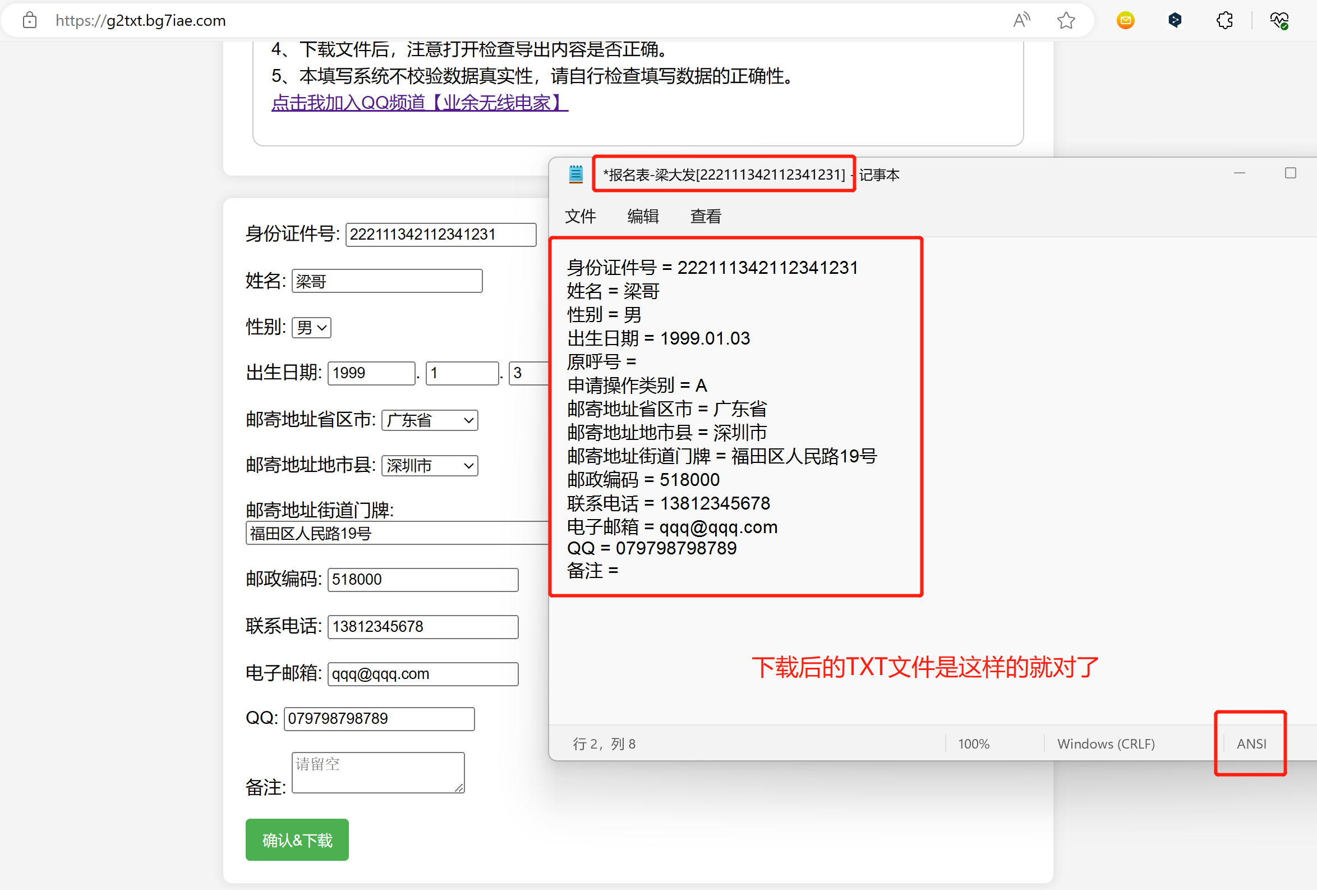Open the 编辑 menu in Notepad

pyautogui.click(x=643, y=216)
